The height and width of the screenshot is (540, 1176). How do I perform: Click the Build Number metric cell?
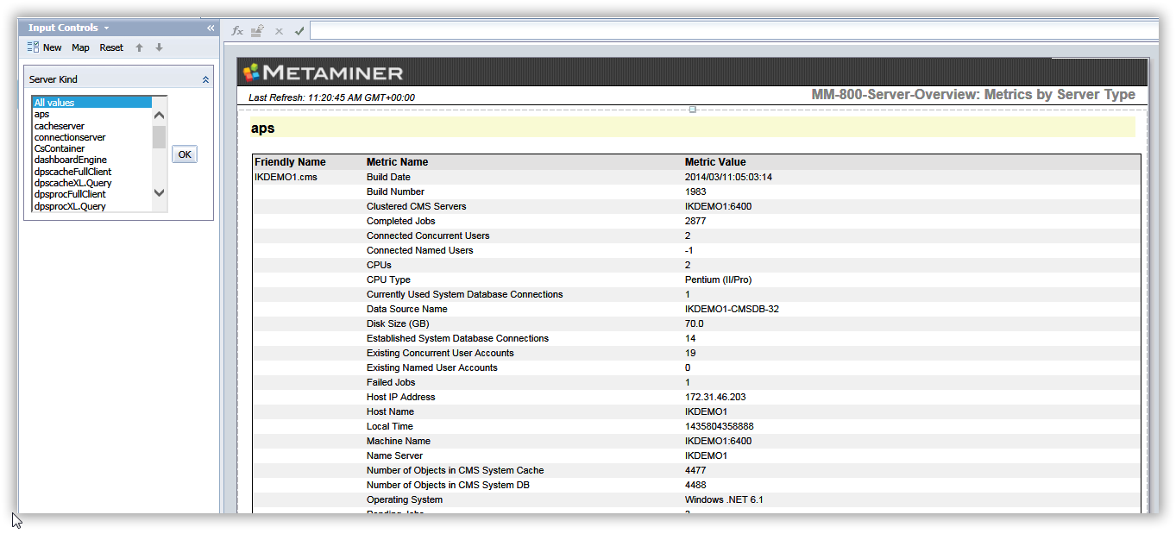coord(395,192)
